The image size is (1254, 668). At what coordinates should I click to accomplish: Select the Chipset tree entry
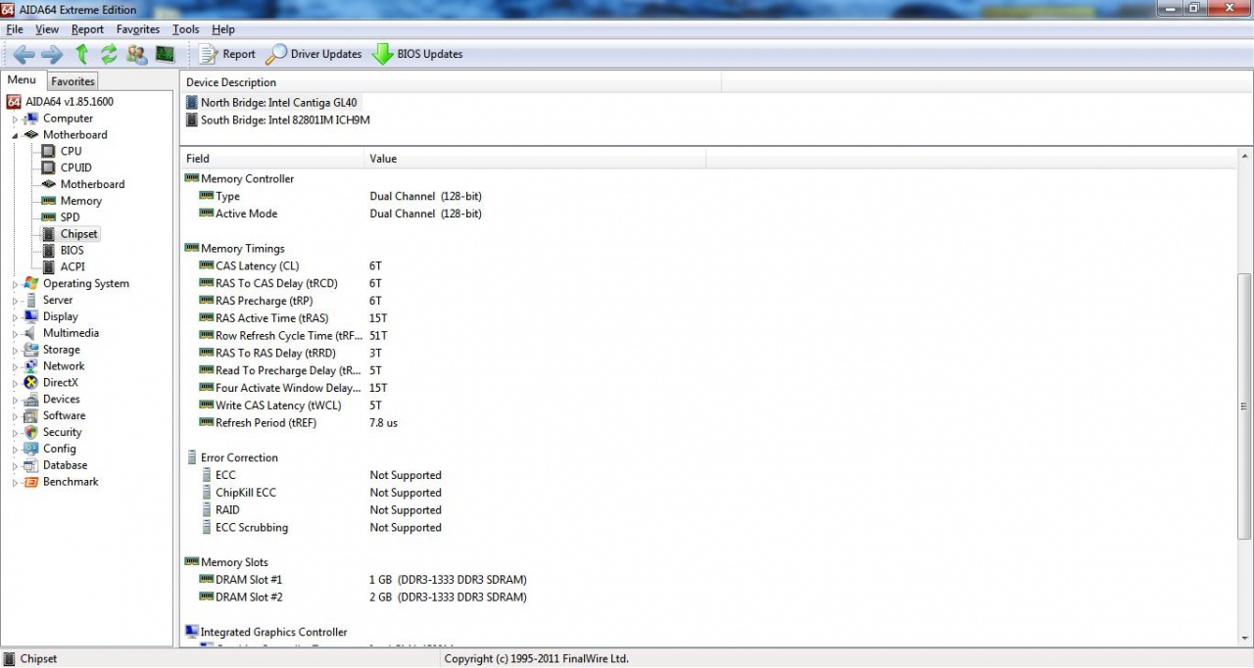79,234
